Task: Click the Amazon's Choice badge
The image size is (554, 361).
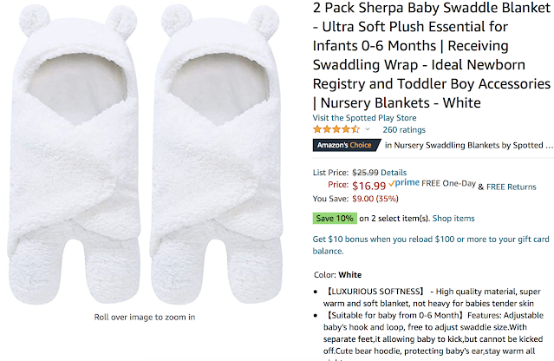Action: (344, 146)
